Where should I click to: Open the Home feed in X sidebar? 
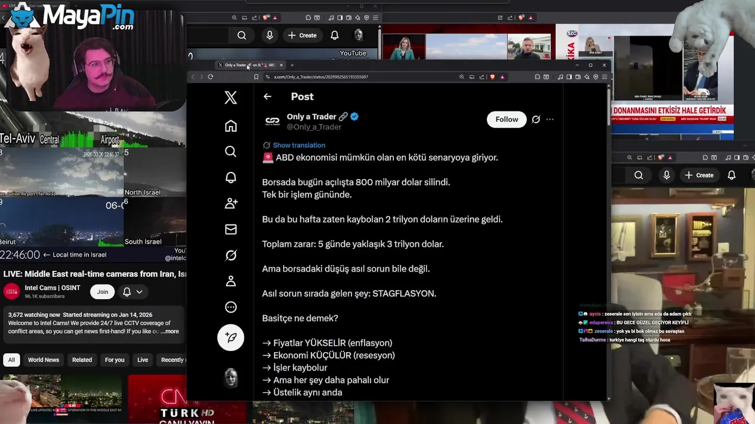(x=231, y=125)
